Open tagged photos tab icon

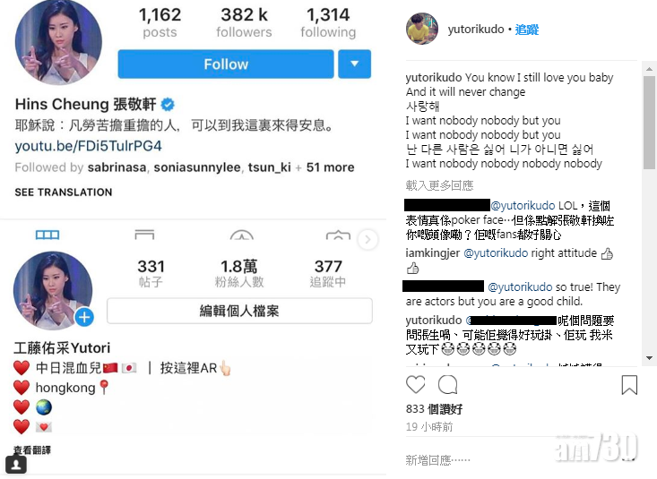coord(338,235)
